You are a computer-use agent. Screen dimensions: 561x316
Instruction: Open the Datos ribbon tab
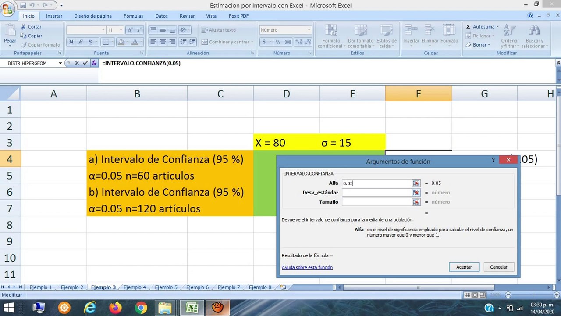coord(161,16)
